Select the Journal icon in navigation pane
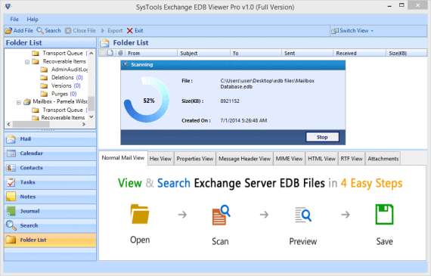The width and height of the screenshot is (431, 276). click(x=11, y=211)
